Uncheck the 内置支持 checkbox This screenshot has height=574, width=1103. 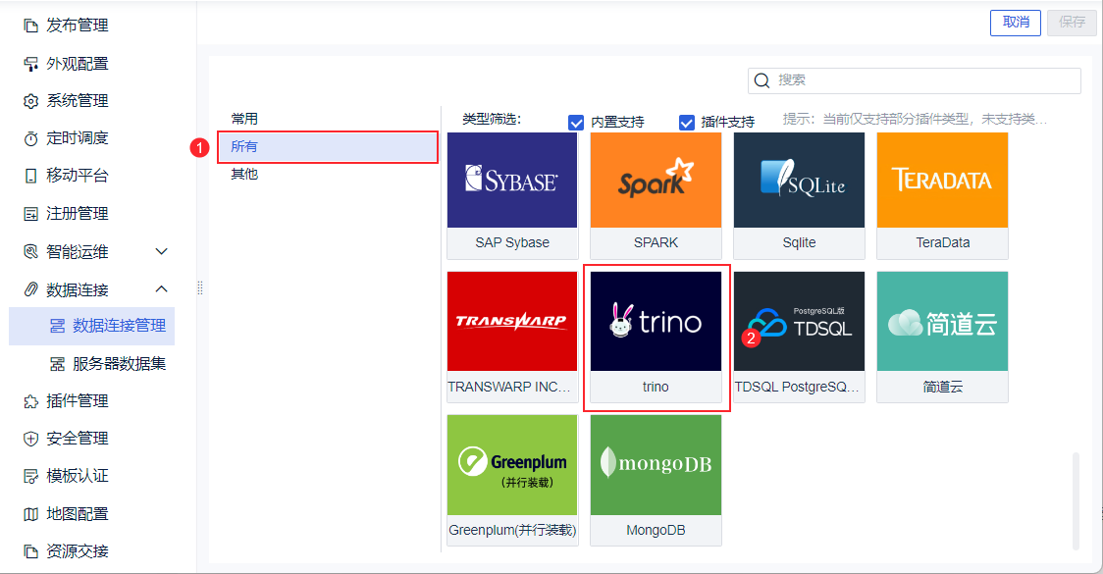575,123
